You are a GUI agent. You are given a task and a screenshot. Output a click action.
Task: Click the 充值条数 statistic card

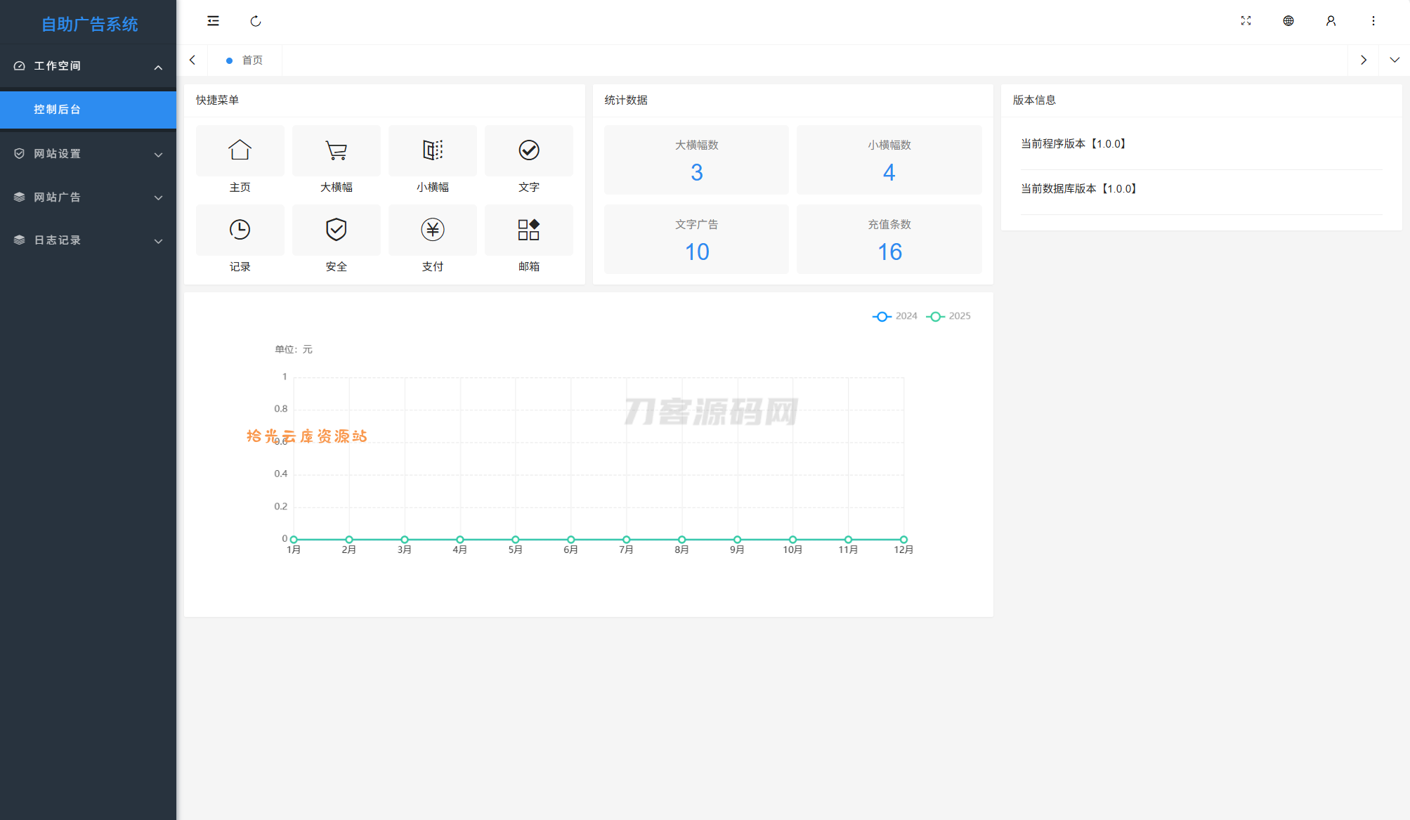click(x=889, y=240)
